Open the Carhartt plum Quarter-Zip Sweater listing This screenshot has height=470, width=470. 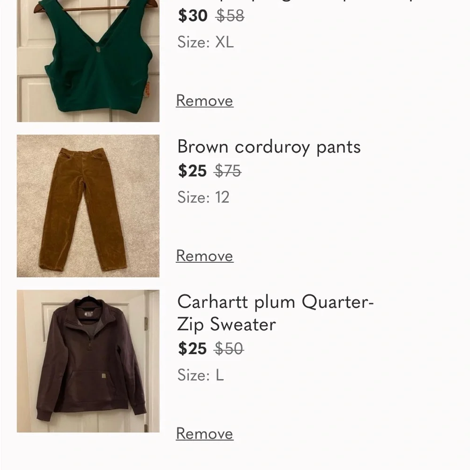point(276,313)
